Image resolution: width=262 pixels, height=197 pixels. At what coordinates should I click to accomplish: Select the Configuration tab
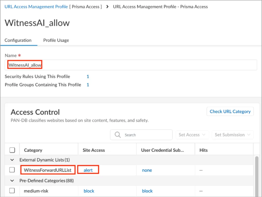pos(18,40)
